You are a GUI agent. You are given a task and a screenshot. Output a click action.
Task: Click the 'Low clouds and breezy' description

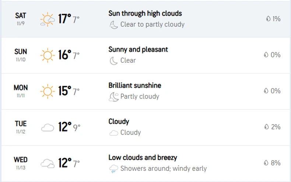click(x=143, y=158)
